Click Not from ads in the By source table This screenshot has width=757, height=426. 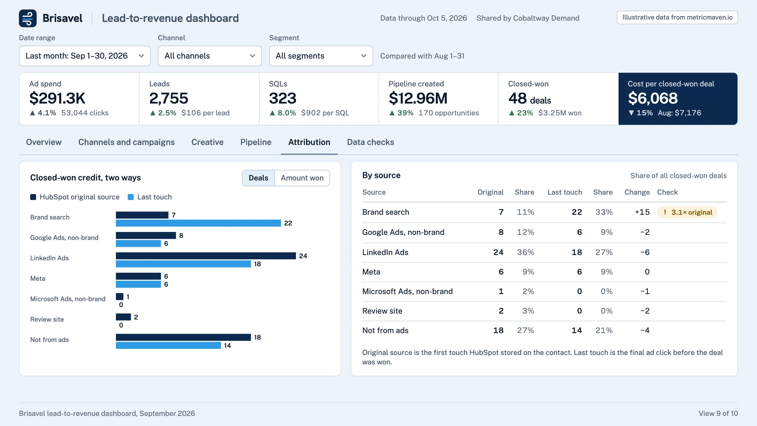click(x=385, y=330)
